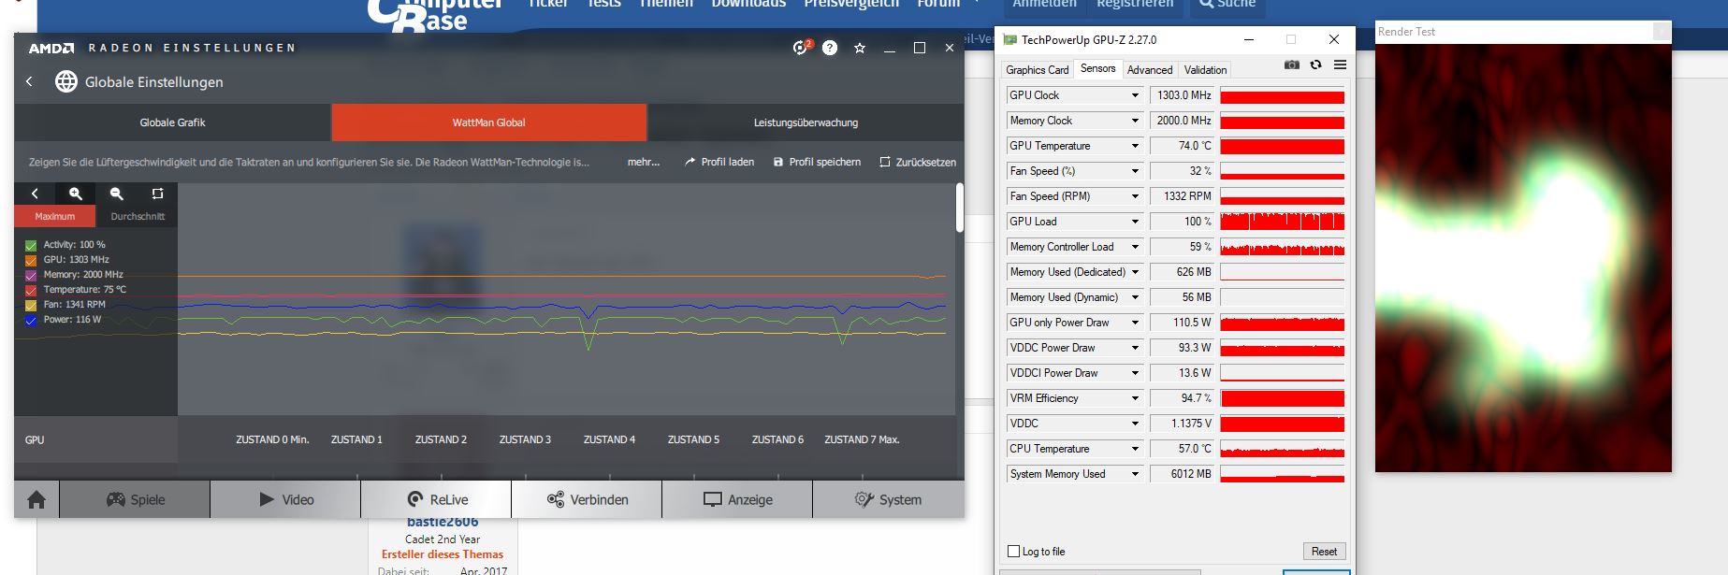Toggle Temperature graph line checkbox

click(31, 290)
